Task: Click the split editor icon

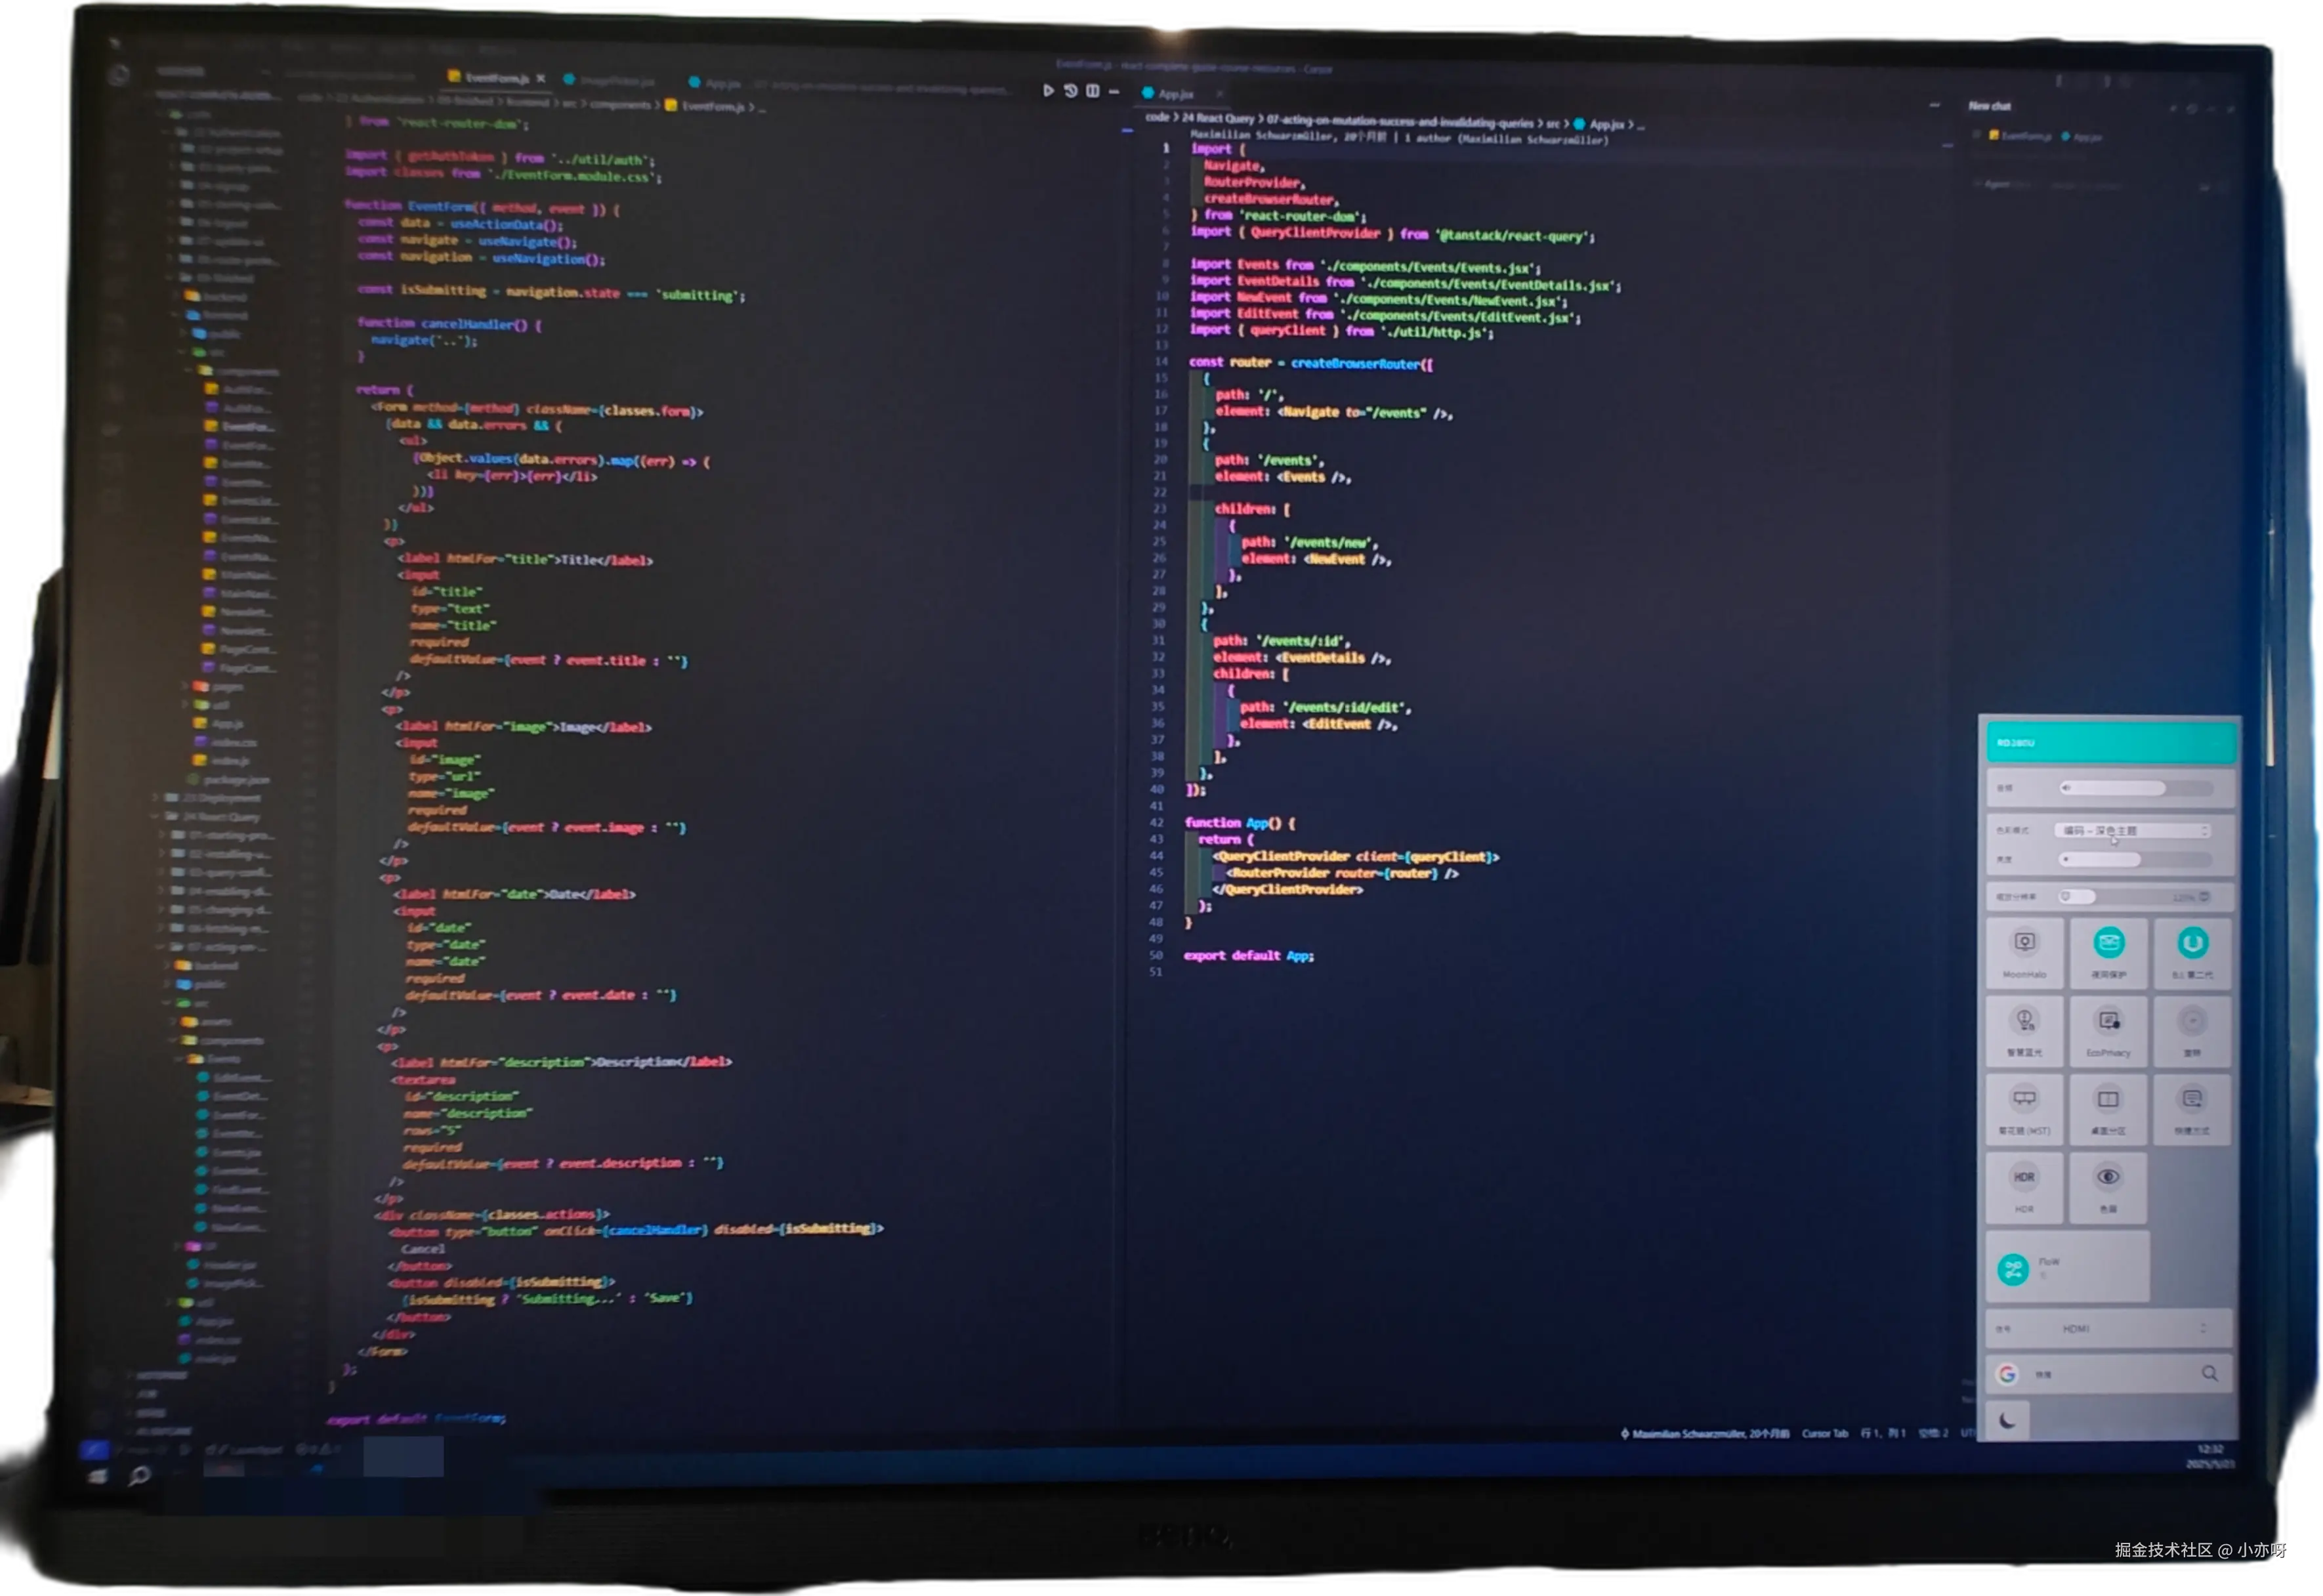Action: (1093, 91)
